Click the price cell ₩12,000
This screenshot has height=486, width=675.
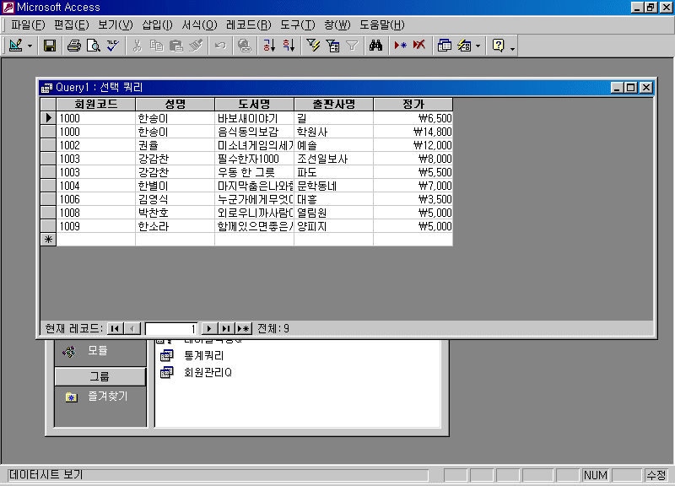coord(413,145)
